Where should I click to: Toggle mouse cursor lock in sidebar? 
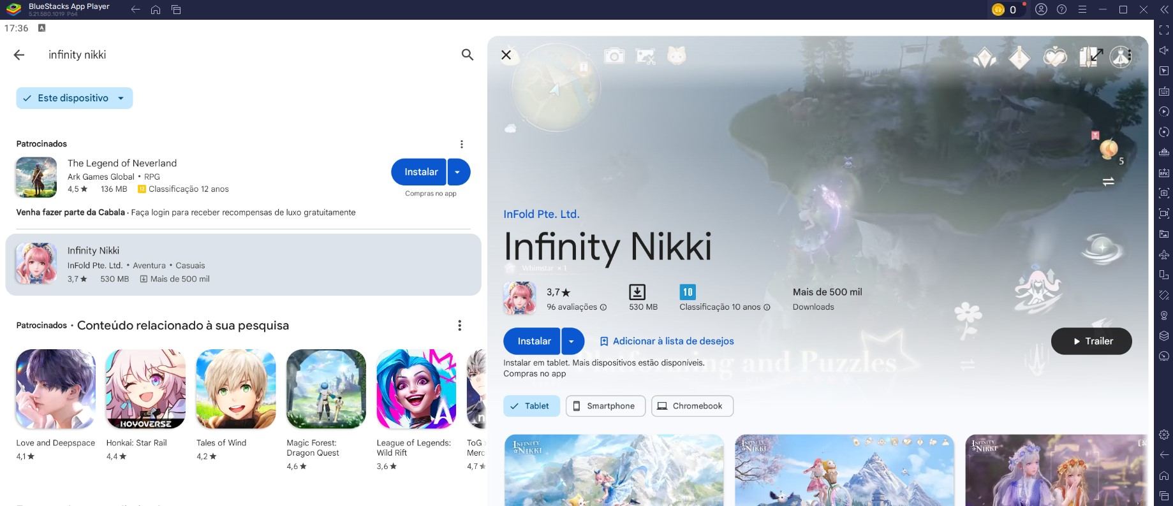1164,71
